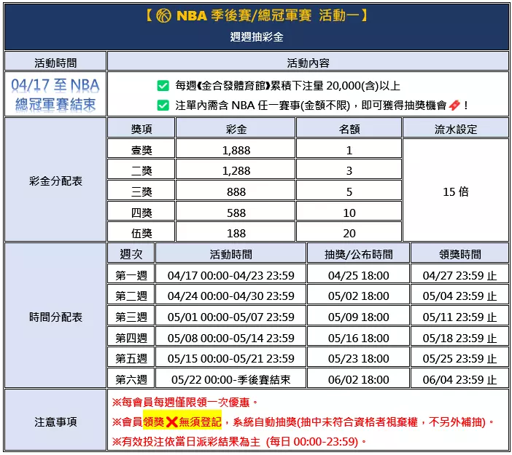Click the claim deadline 05/04 23:59 止
The height and width of the screenshot is (455, 512).
point(459,296)
